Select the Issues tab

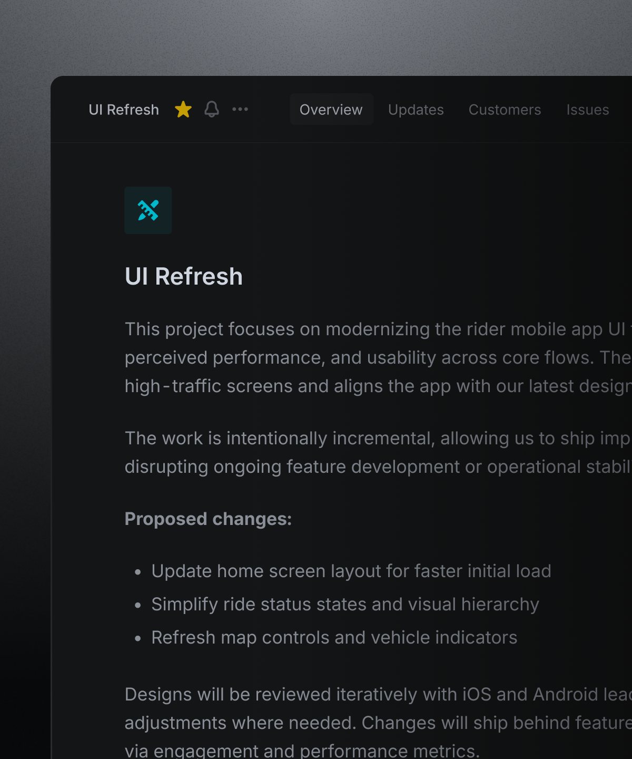coord(587,110)
